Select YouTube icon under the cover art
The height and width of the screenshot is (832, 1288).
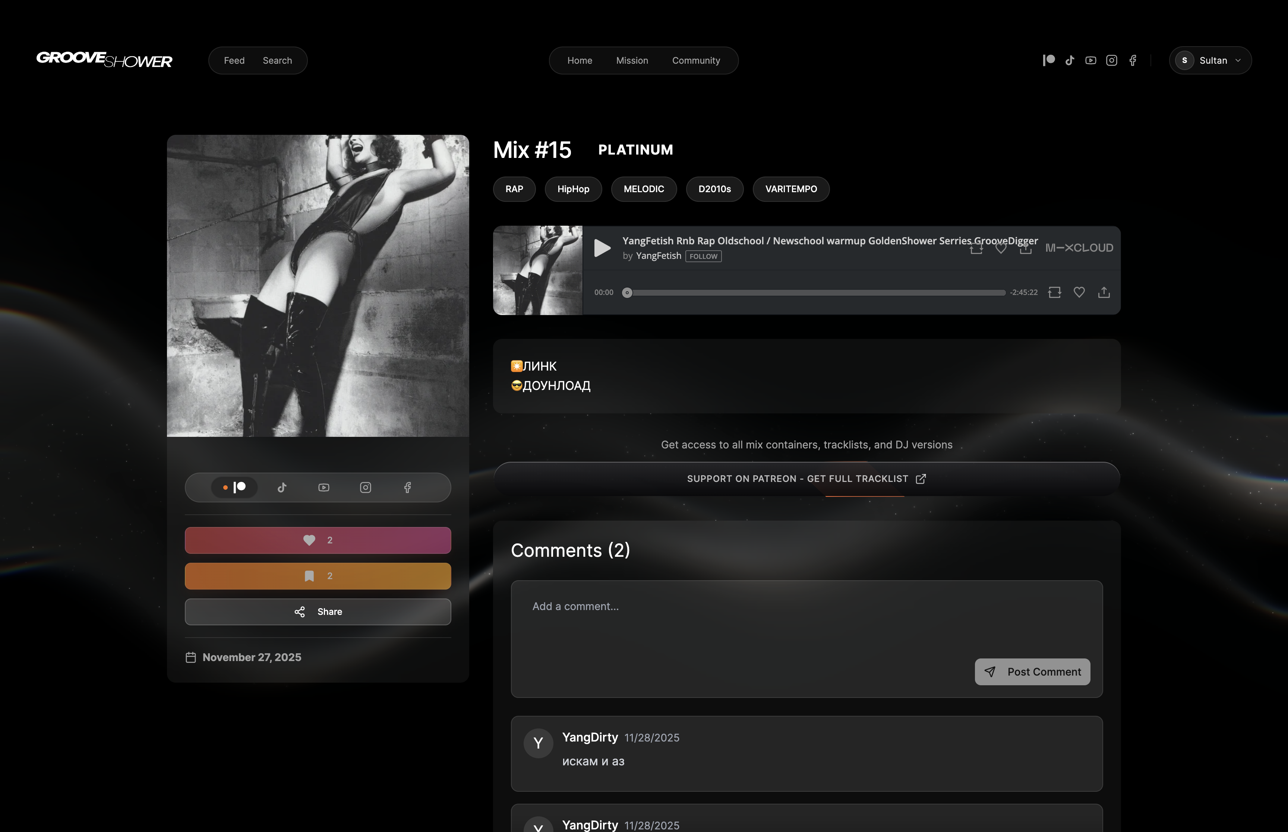(x=324, y=487)
